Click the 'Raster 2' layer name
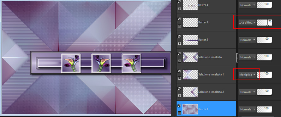The image size is (281, 117). click(x=203, y=40)
